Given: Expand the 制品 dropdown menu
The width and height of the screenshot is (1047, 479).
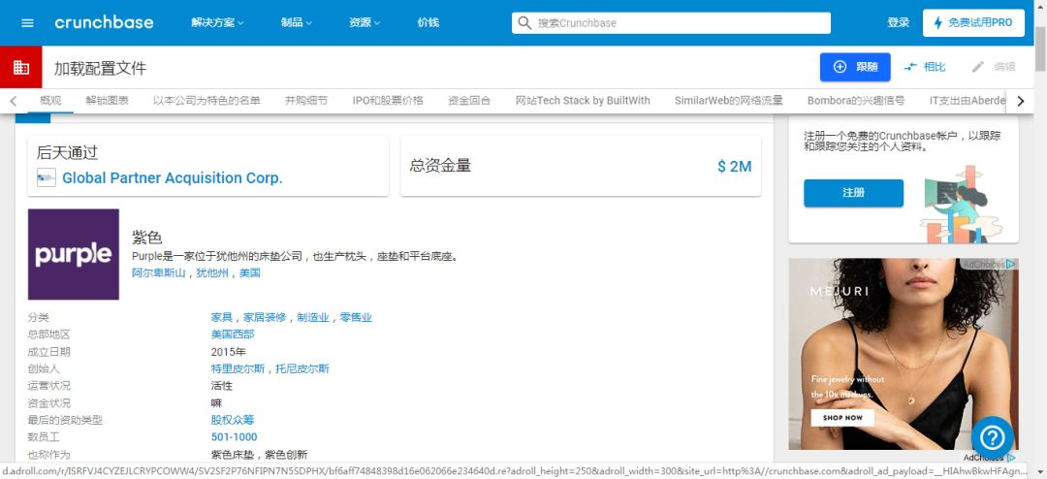Looking at the screenshot, I should point(297,22).
